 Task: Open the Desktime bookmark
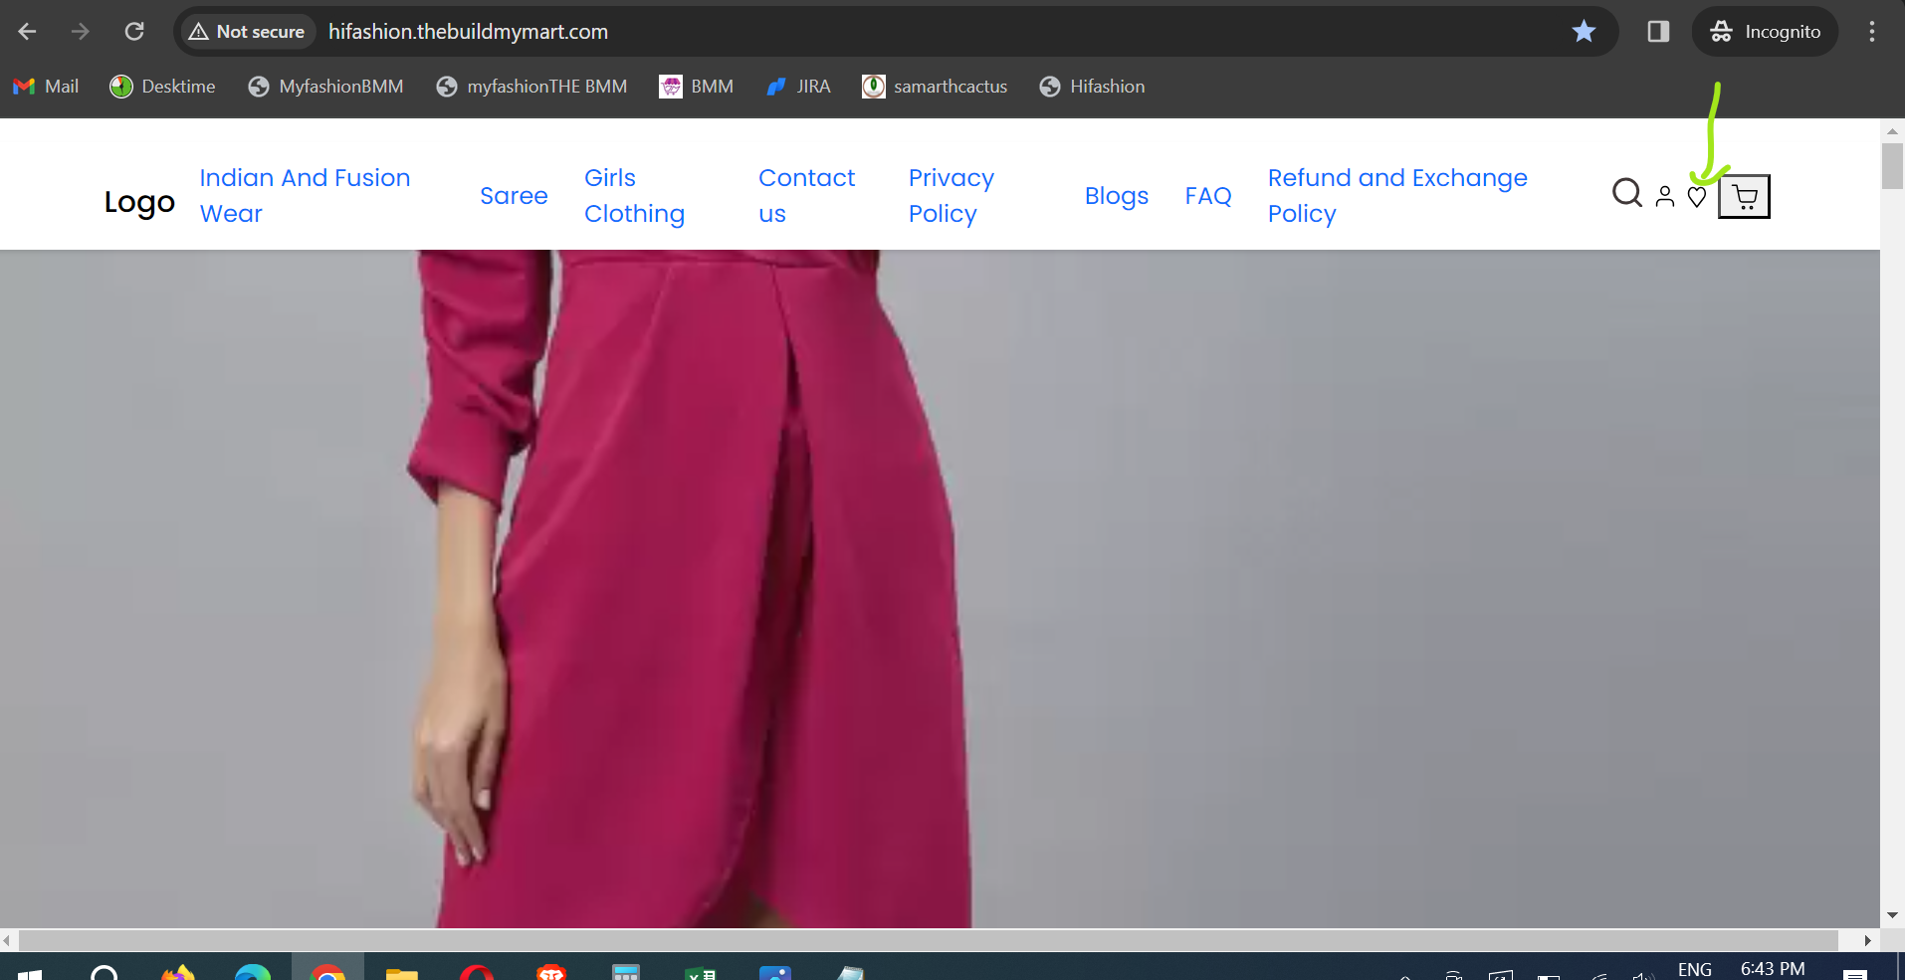point(162,87)
